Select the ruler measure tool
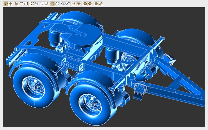 (x=68, y=4)
